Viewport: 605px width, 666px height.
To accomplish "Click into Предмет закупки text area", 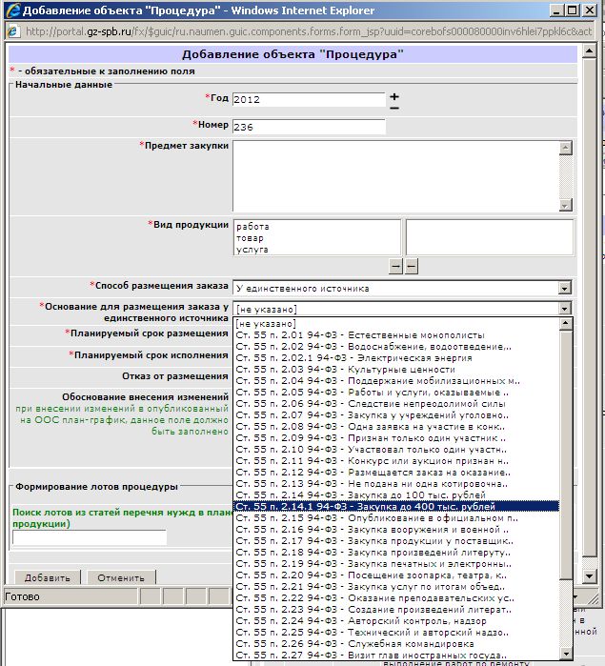I will pos(395,176).
